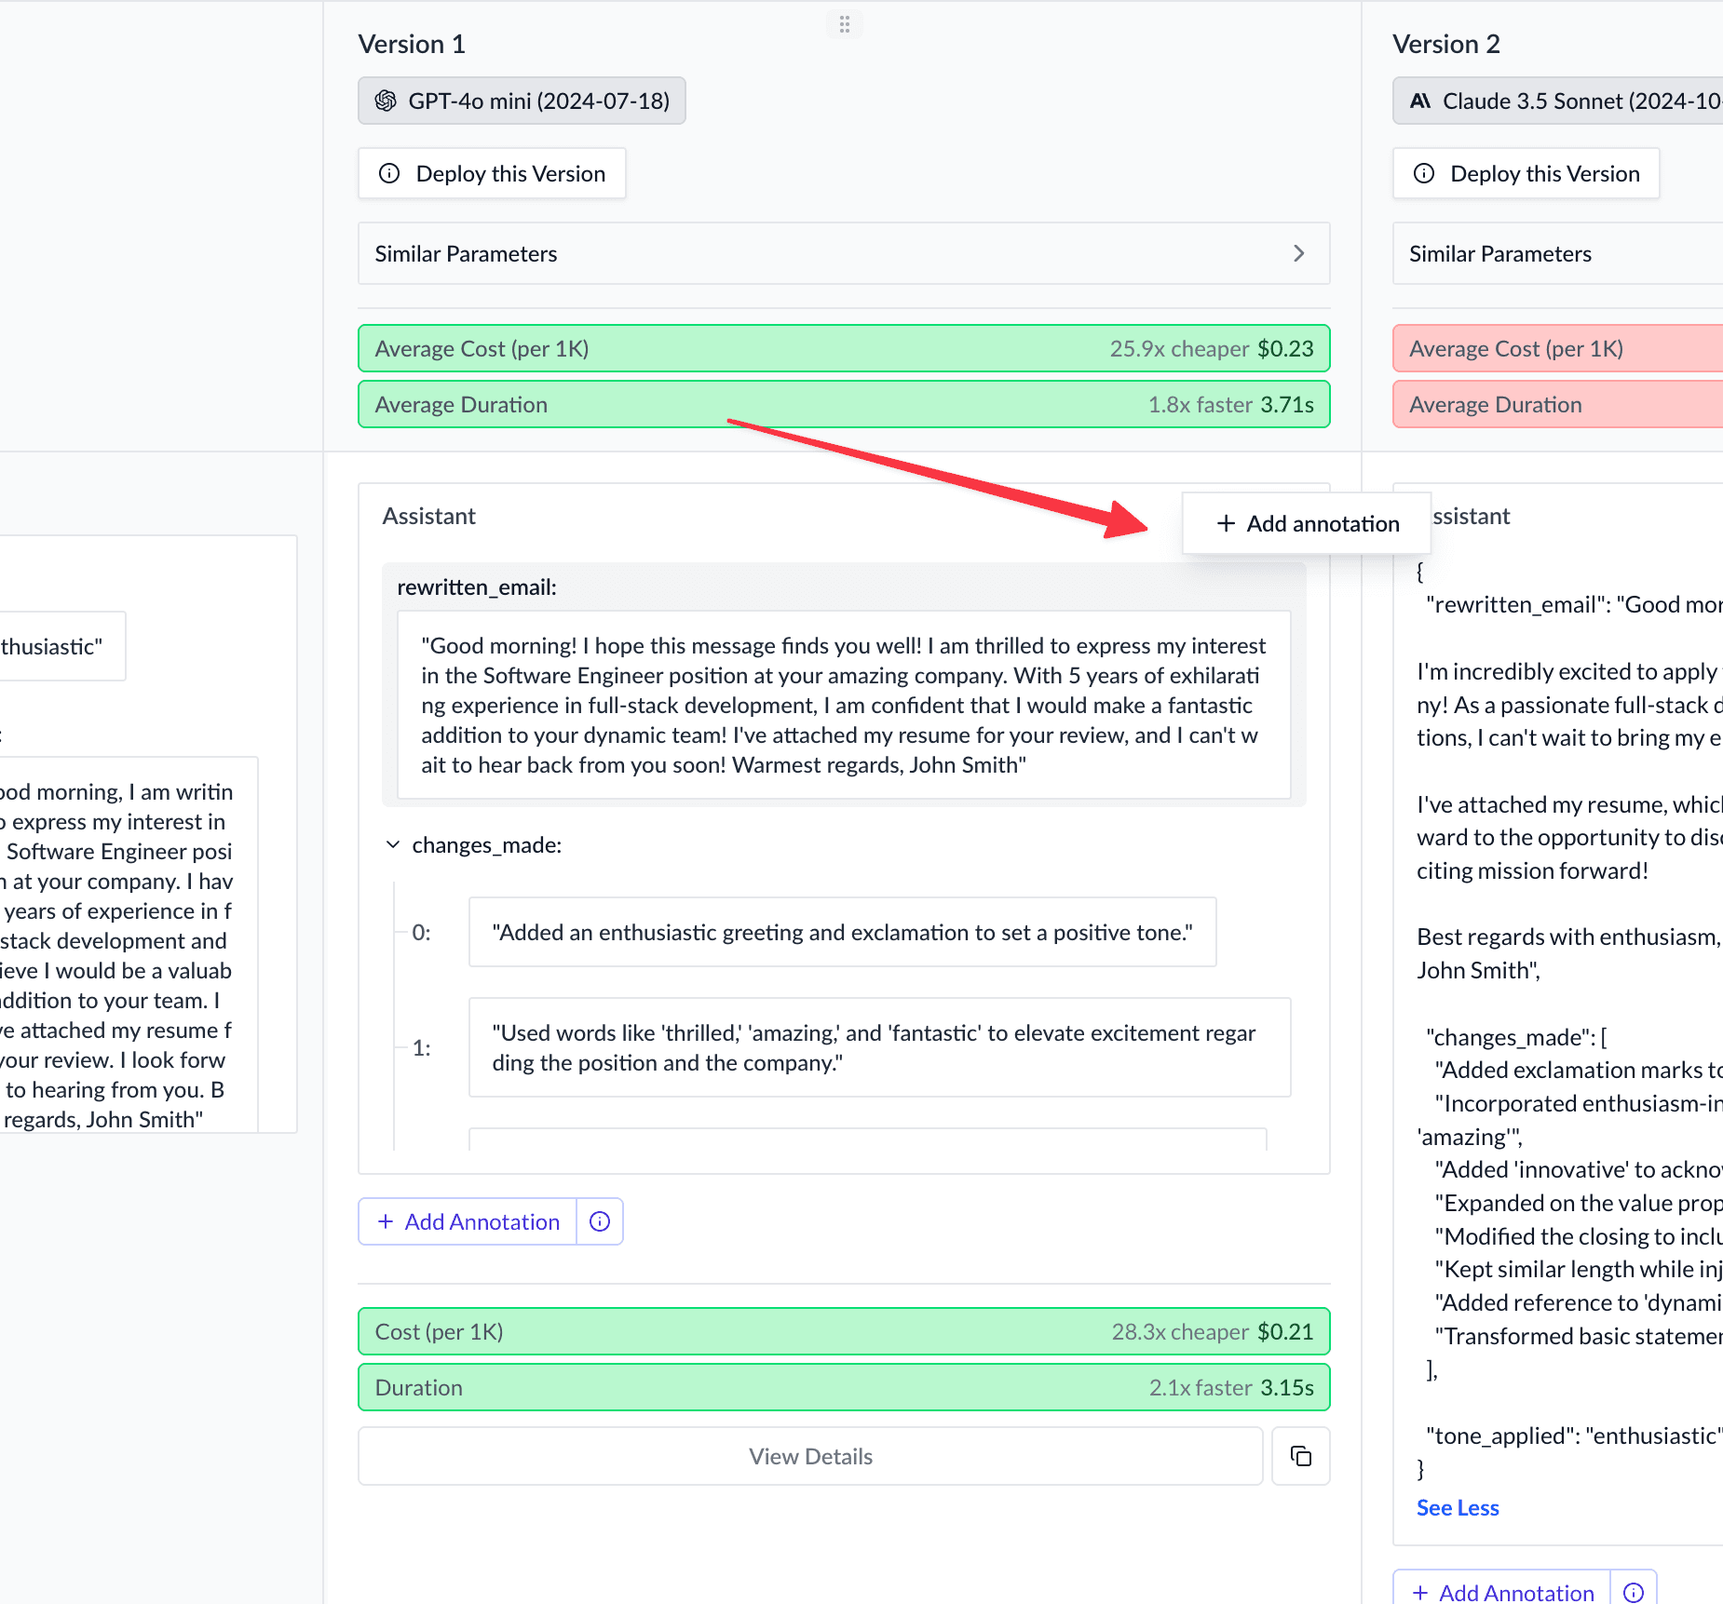This screenshot has width=1723, height=1604.
Task: Click Add Annotation at the bottom of Version 2
Action: [1500, 1592]
